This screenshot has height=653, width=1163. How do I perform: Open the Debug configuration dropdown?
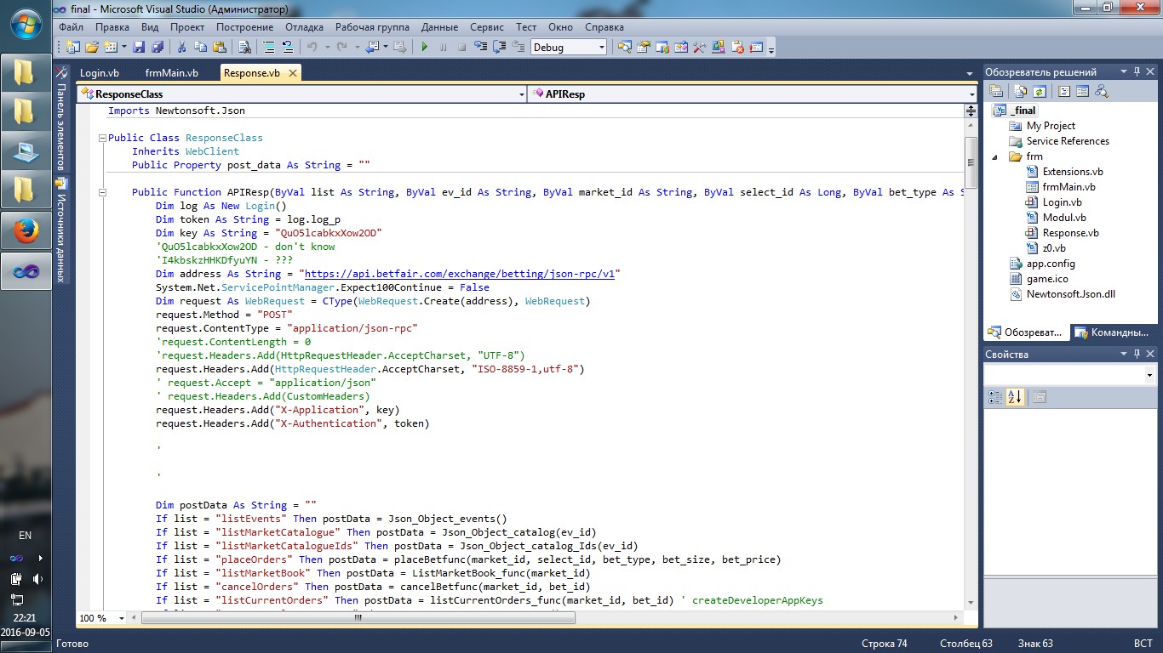[601, 48]
